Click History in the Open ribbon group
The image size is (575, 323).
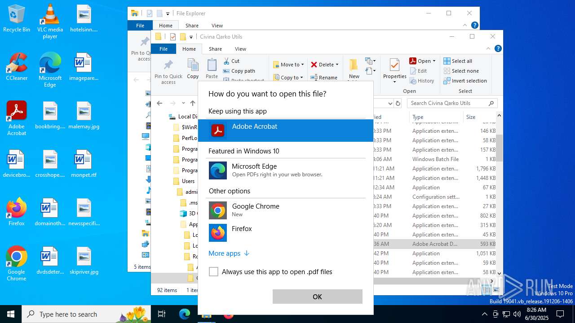422,81
